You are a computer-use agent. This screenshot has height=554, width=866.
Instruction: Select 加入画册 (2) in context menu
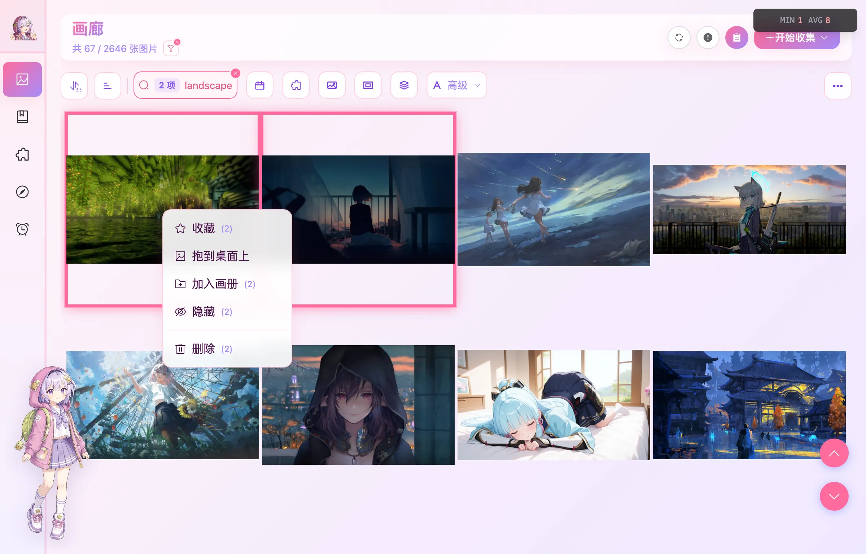coord(227,284)
